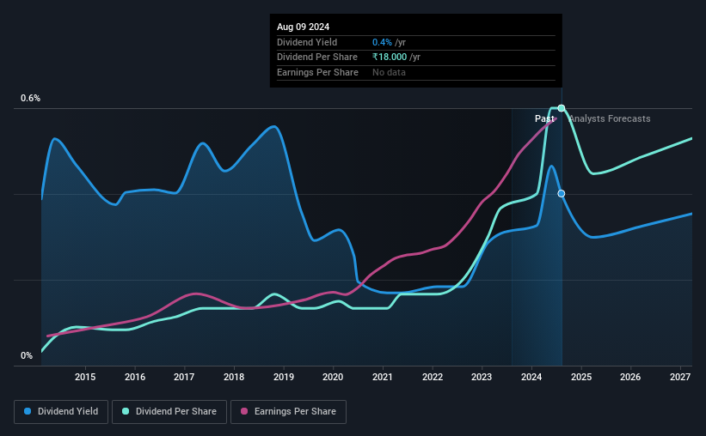The height and width of the screenshot is (436, 706).
Task: Click the 0.6% y-axis label
Action: (31, 98)
